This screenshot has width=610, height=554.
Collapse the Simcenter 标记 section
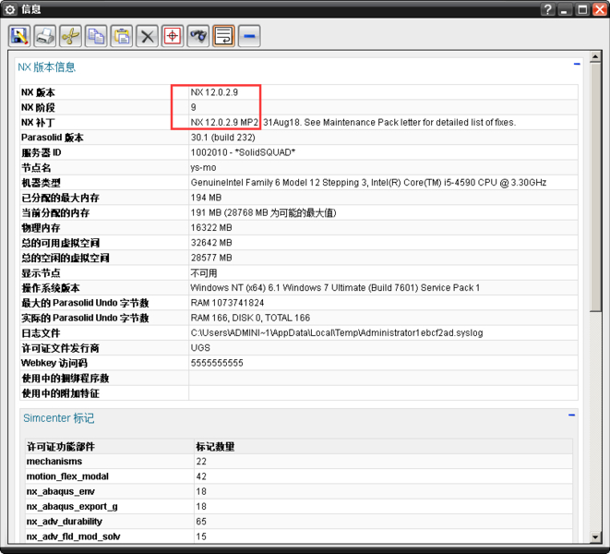point(572,416)
